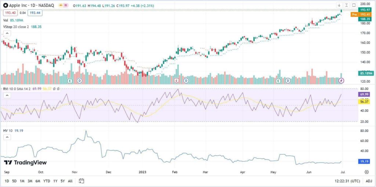The width and height of the screenshot is (376, 187).
Task: Select the 5D time range
Action: click(x=14, y=181)
